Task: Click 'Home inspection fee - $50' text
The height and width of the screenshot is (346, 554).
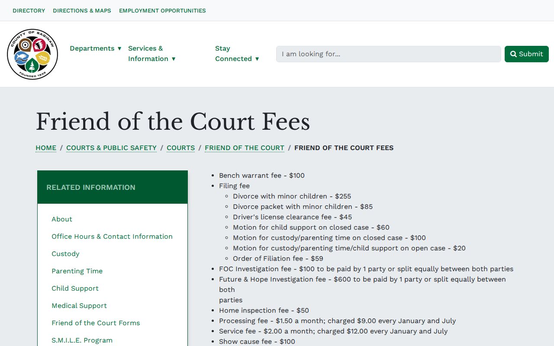Action: pos(264,311)
